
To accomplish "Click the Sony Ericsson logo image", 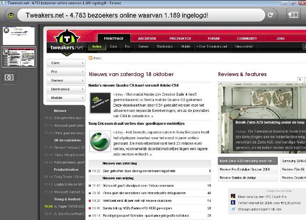I will 100,141.
